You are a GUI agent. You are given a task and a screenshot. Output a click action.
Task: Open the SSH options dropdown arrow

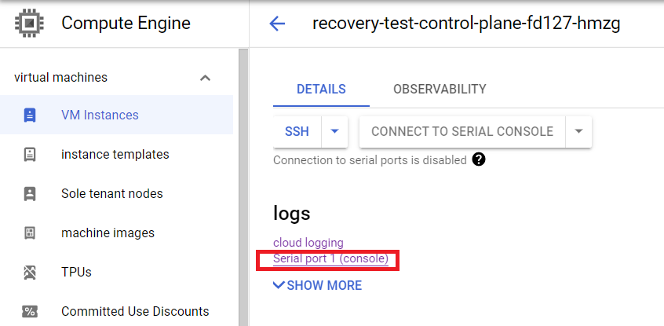click(334, 131)
